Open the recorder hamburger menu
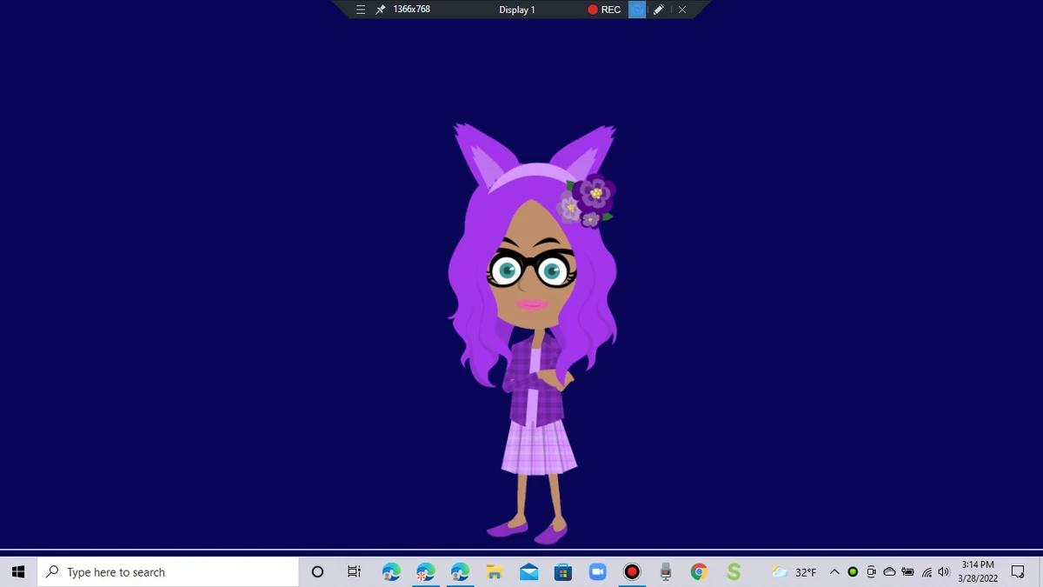1043x587 pixels. 360,10
